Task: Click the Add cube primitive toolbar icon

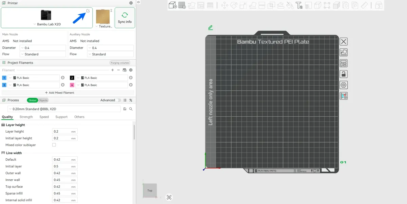Action: 173,5
